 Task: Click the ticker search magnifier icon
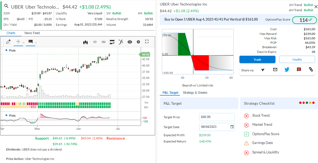[7, 7]
